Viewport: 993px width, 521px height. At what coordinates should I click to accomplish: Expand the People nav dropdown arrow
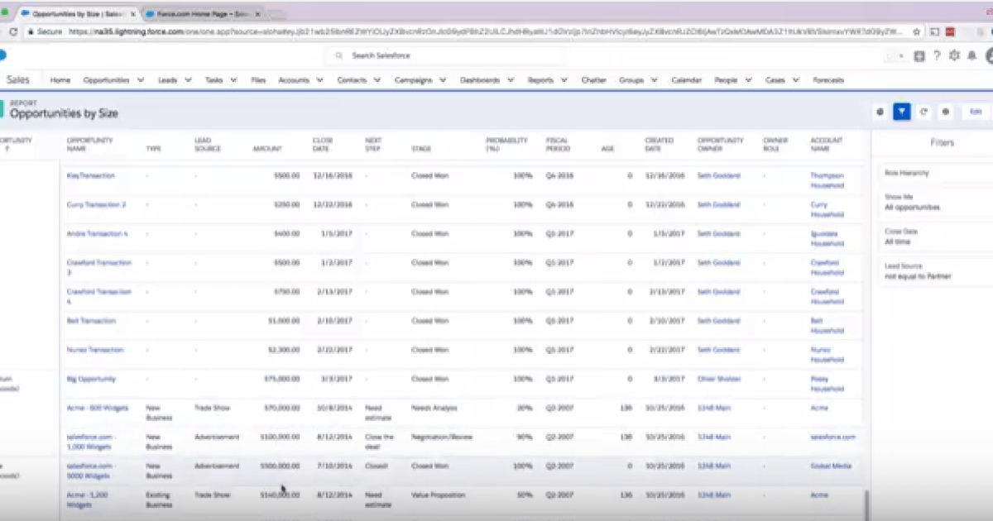[x=748, y=80]
